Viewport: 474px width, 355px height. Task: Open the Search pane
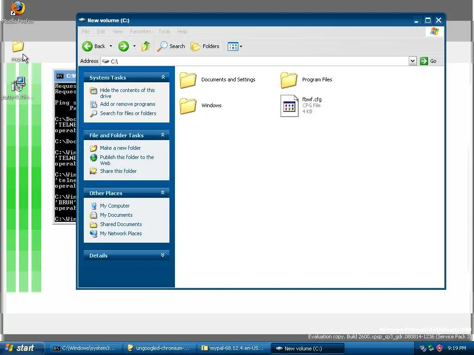pyautogui.click(x=171, y=46)
